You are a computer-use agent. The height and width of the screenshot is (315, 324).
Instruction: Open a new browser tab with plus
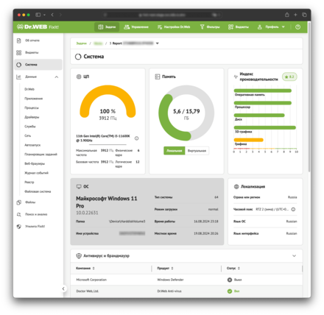pos(295,15)
